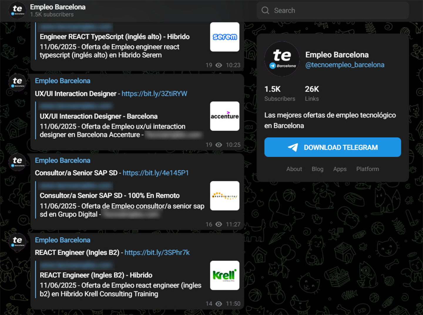Click paper plane icon on download button
Viewport: 423px width, 315px height.
[x=293, y=147]
